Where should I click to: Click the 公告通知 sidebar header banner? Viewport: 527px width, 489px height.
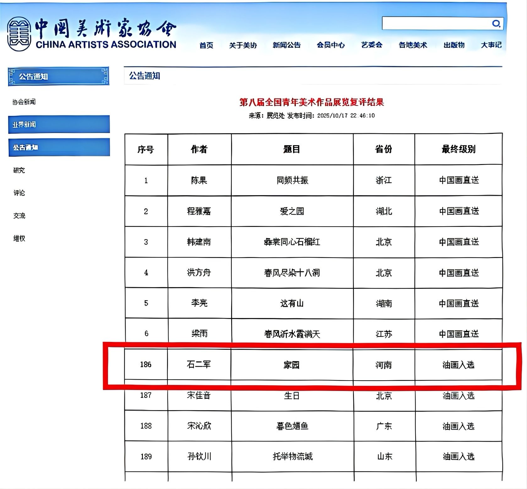coord(58,76)
